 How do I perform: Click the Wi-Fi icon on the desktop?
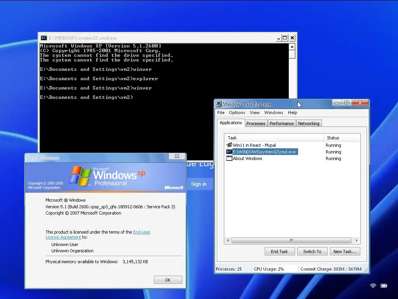373,286
